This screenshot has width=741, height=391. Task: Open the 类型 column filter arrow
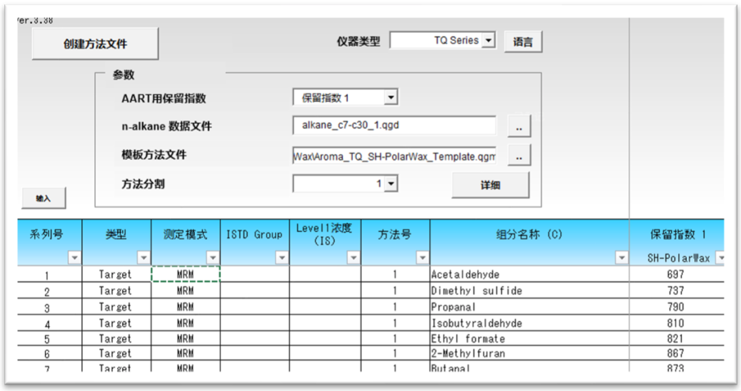pos(143,258)
